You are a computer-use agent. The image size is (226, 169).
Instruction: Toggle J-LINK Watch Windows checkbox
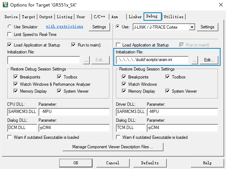pos(124,84)
